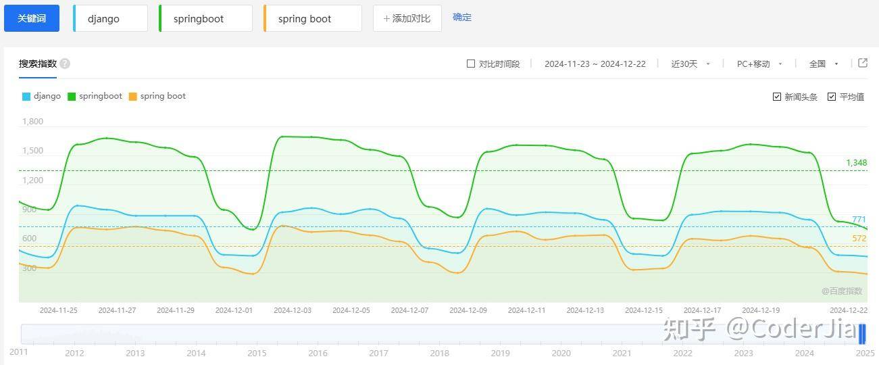Click springboot average value 1,348
The width and height of the screenshot is (879, 365).
856,163
